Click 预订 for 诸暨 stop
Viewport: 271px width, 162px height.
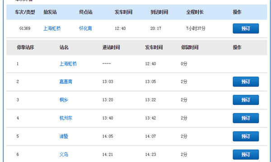[x=246, y=136]
